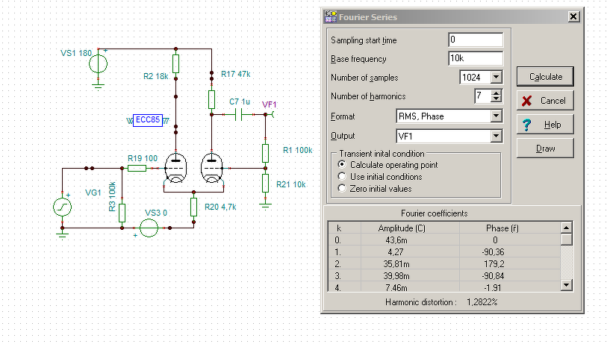Click the Harmonic distortion value 1,2822%
This screenshot has width=607, height=347.
tap(482, 302)
